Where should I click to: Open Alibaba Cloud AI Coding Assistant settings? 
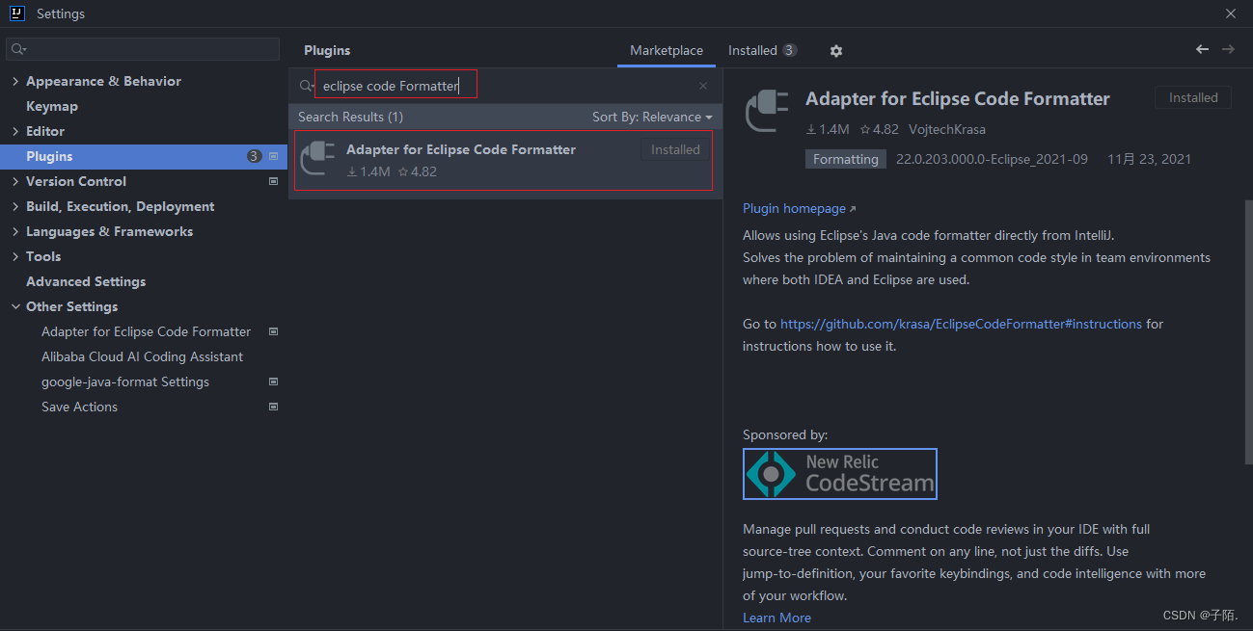[x=142, y=356]
